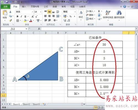Viewport: 138px width, 110px height.
Task: Click the Insert Worksheet icon
Action: pos(44,104)
